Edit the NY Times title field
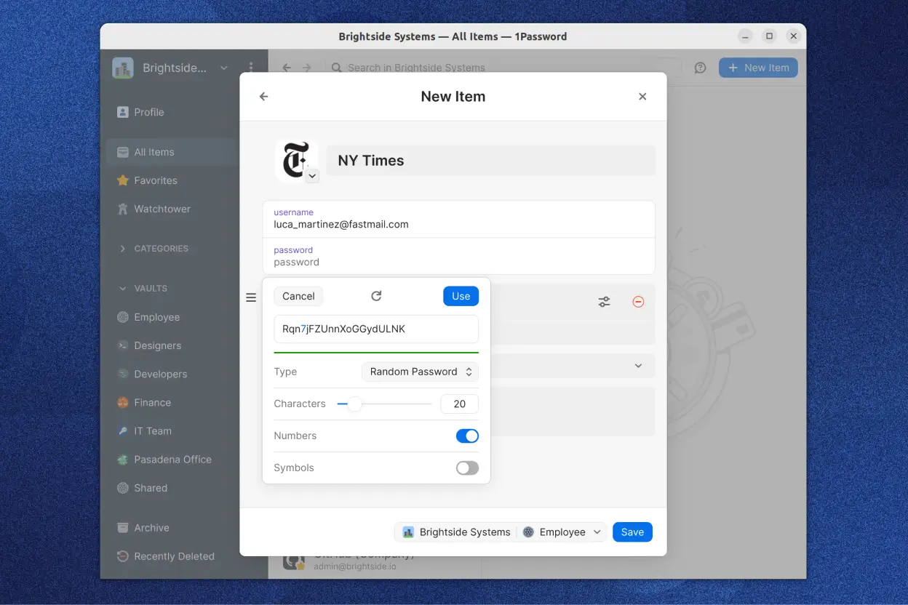The image size is (908, 605). (490, 161)
